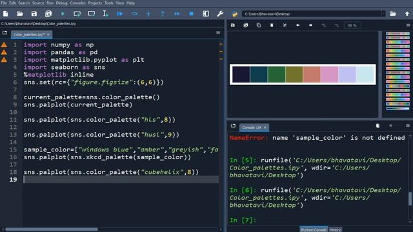Image resolution: width=413 pixels, height=232 pixels.
Task: Click the console vertical scrollbar handle
Action: point(410,198)
